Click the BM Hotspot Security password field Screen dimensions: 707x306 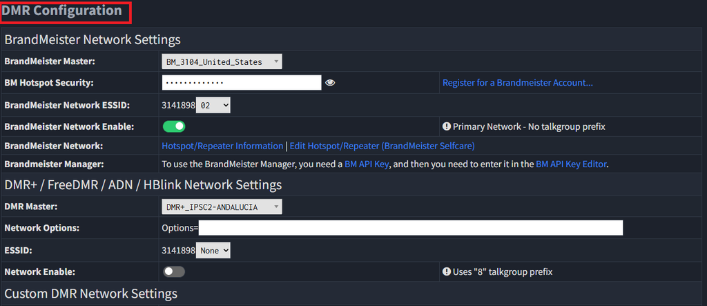[242, 83]
